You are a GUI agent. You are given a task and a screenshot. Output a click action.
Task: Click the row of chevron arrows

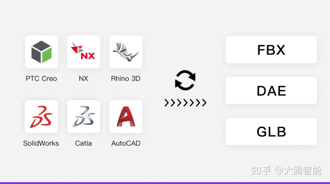pyautogui.click(x=185, y=103)
